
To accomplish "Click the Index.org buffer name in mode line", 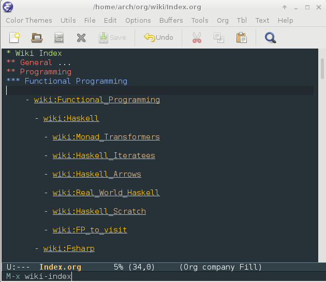I will tap(61, 267).
